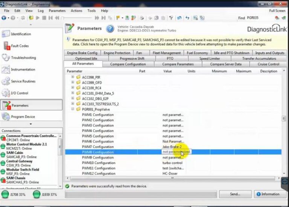This screenshot has width=289, height=207.
Task: Open Service Routines in the sidebar
Action: pos(31,81)
